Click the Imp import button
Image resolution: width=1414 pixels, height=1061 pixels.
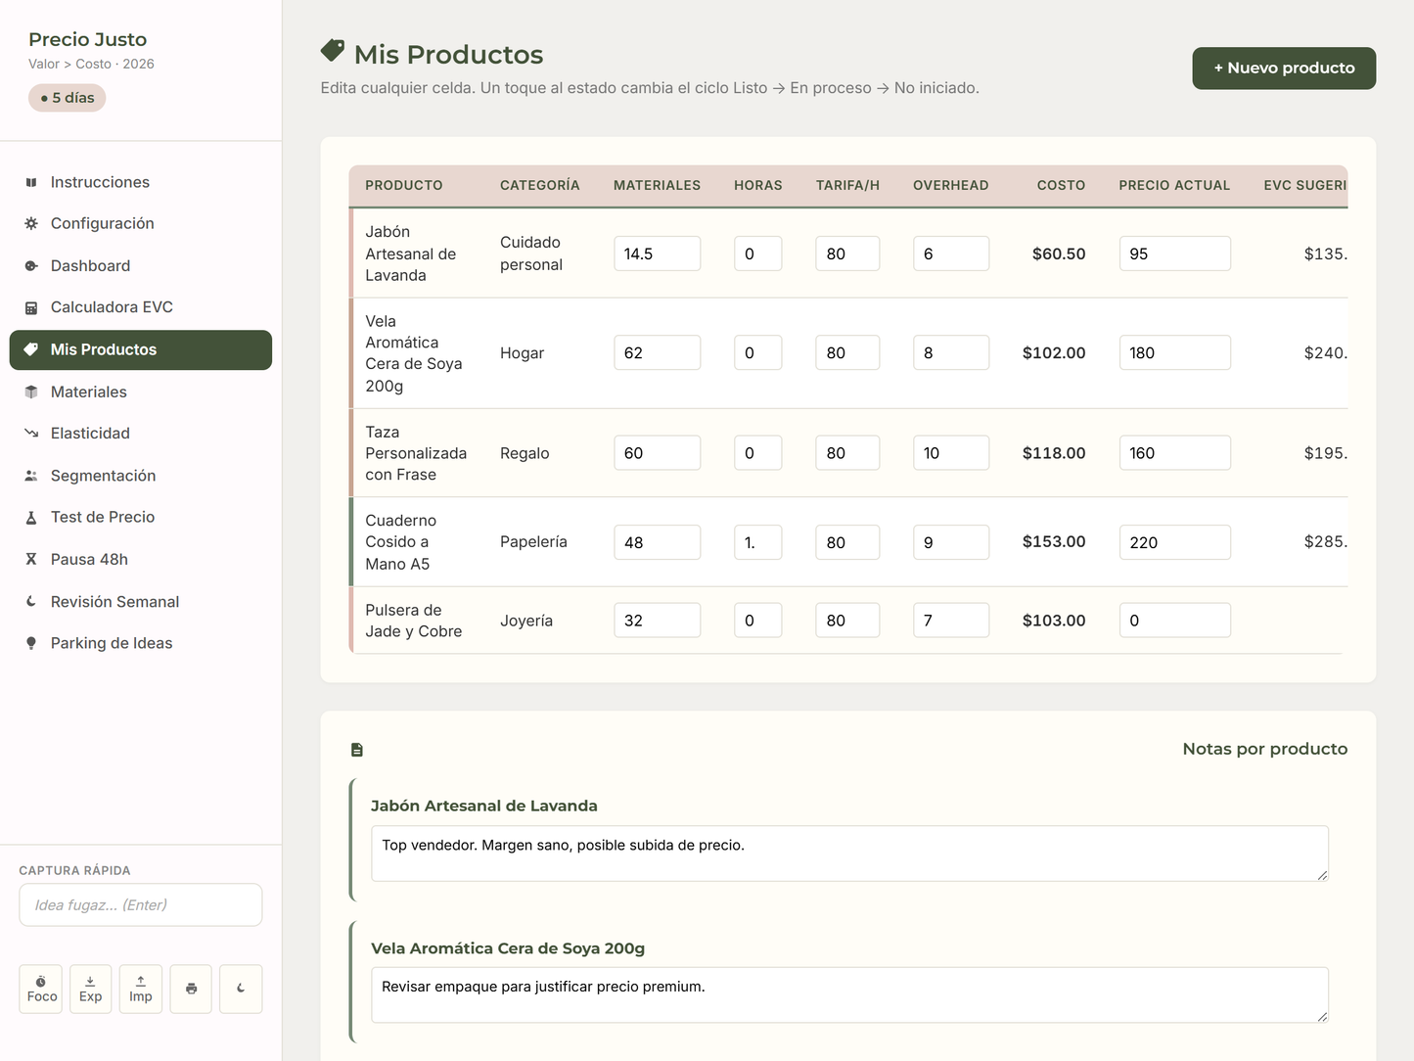(141, 989)
